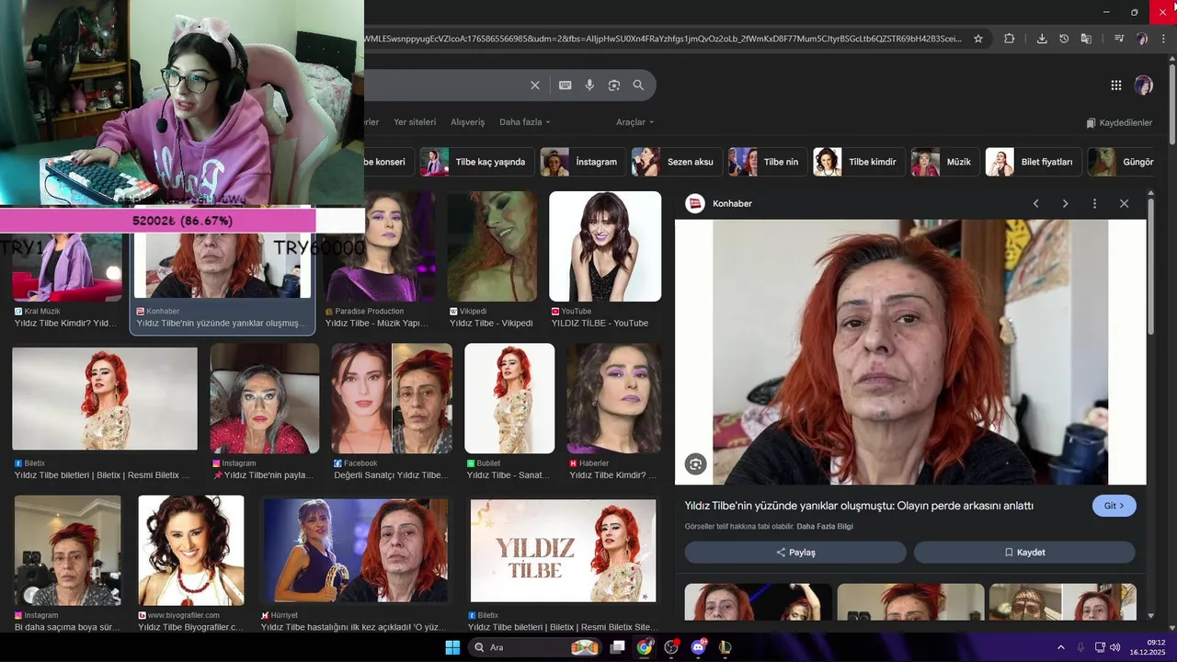Select the Müzik filter chip

(944, 162)
